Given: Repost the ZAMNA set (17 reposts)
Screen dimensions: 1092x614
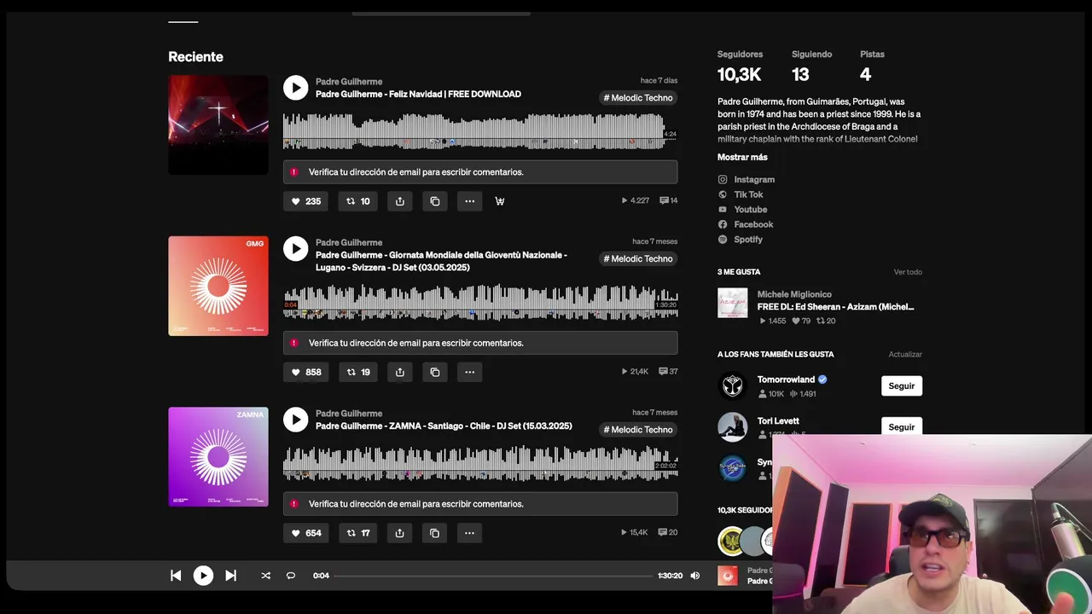Looking at the screenshot, I should (358, 533).
